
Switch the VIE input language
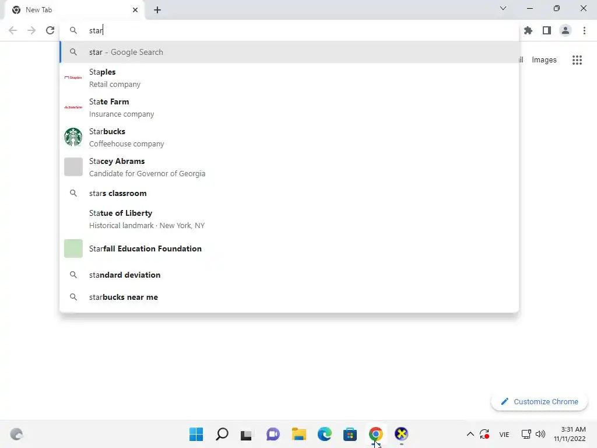tap(504, 434)
